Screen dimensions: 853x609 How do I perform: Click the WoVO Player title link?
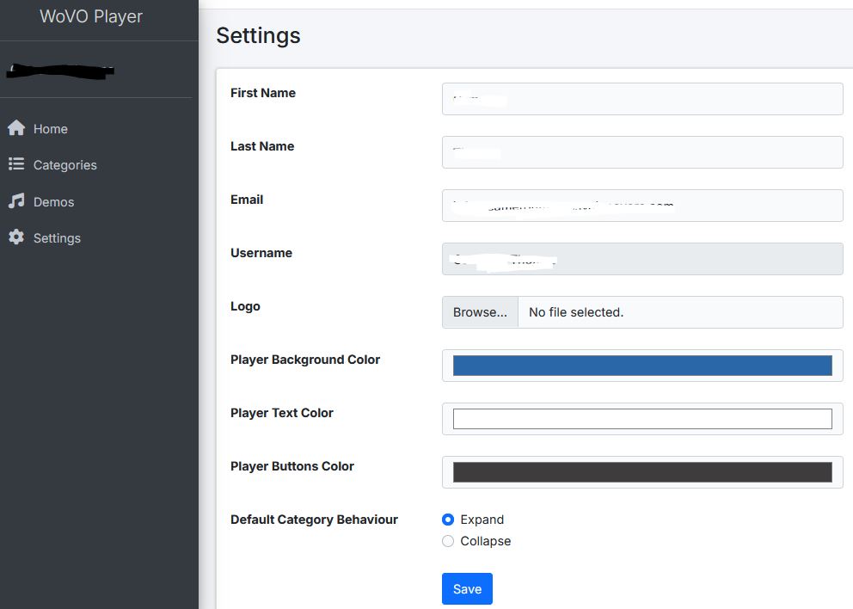point(91,16)
